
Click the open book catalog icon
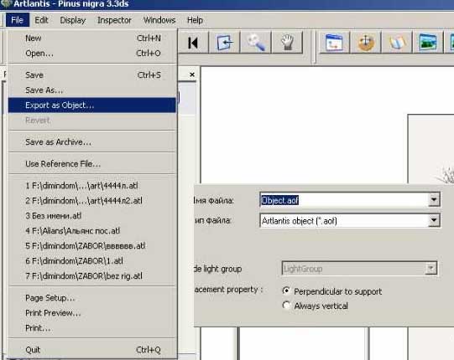point(397,43)
